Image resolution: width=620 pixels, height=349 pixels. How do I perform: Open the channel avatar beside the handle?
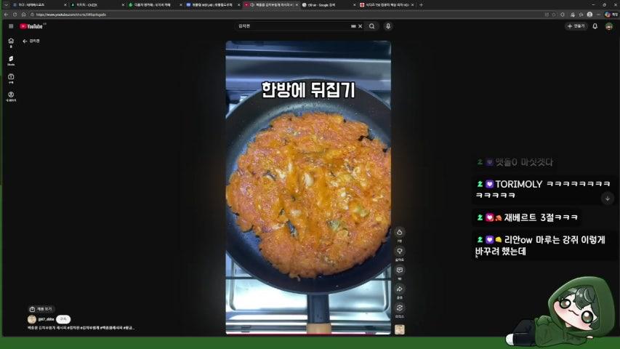(32, 319)
